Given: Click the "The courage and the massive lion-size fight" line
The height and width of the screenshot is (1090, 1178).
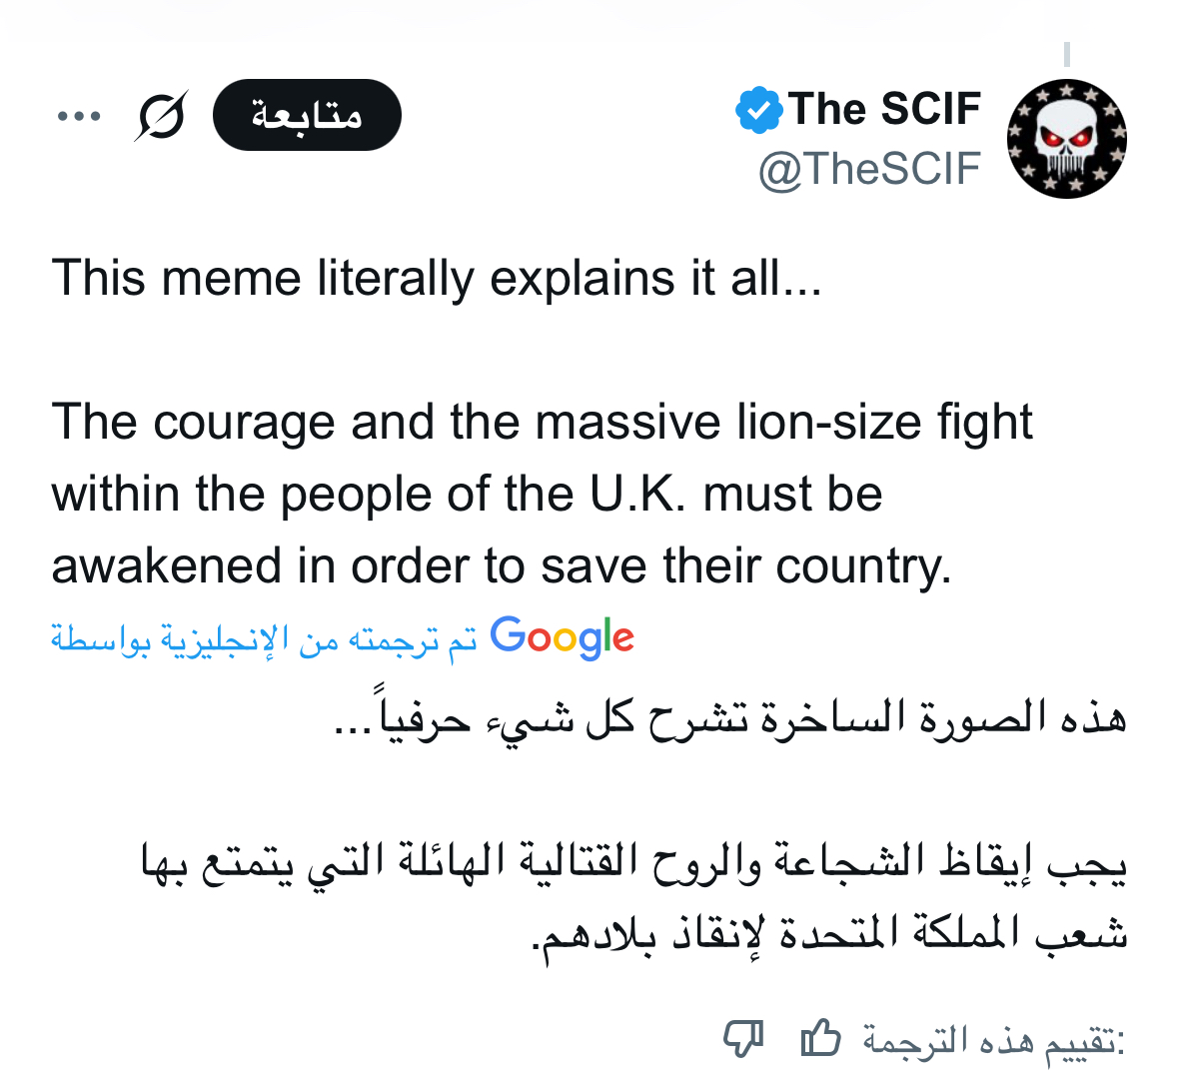Looking at the screenshot, I should [542, 422].
